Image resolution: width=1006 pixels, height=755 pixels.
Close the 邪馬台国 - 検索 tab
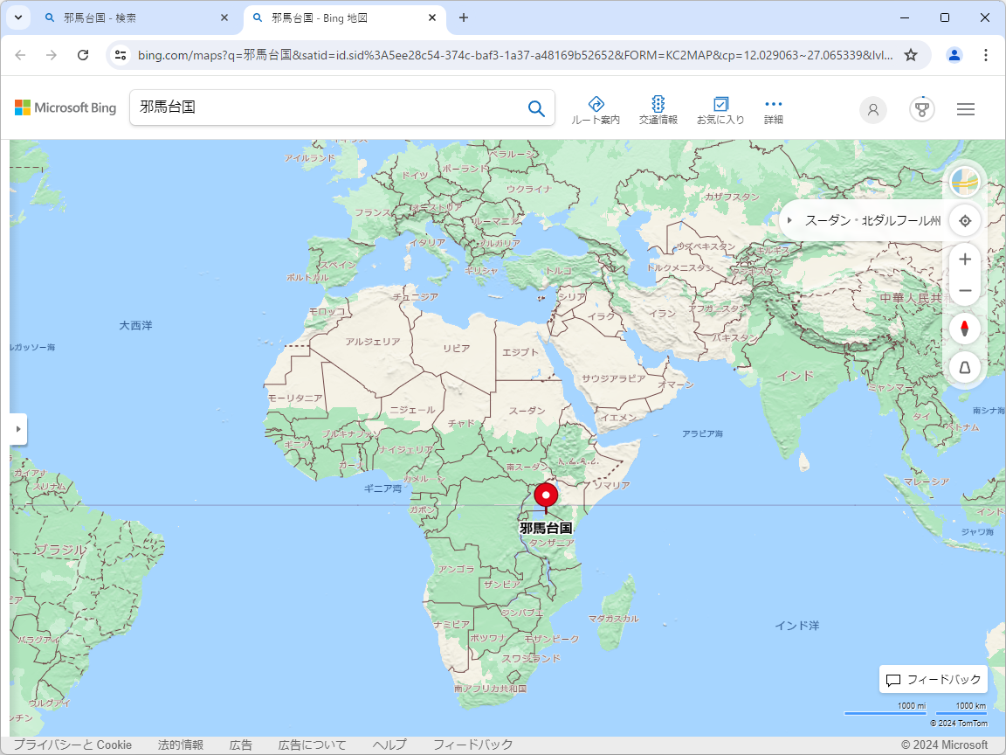coord(224,18)
